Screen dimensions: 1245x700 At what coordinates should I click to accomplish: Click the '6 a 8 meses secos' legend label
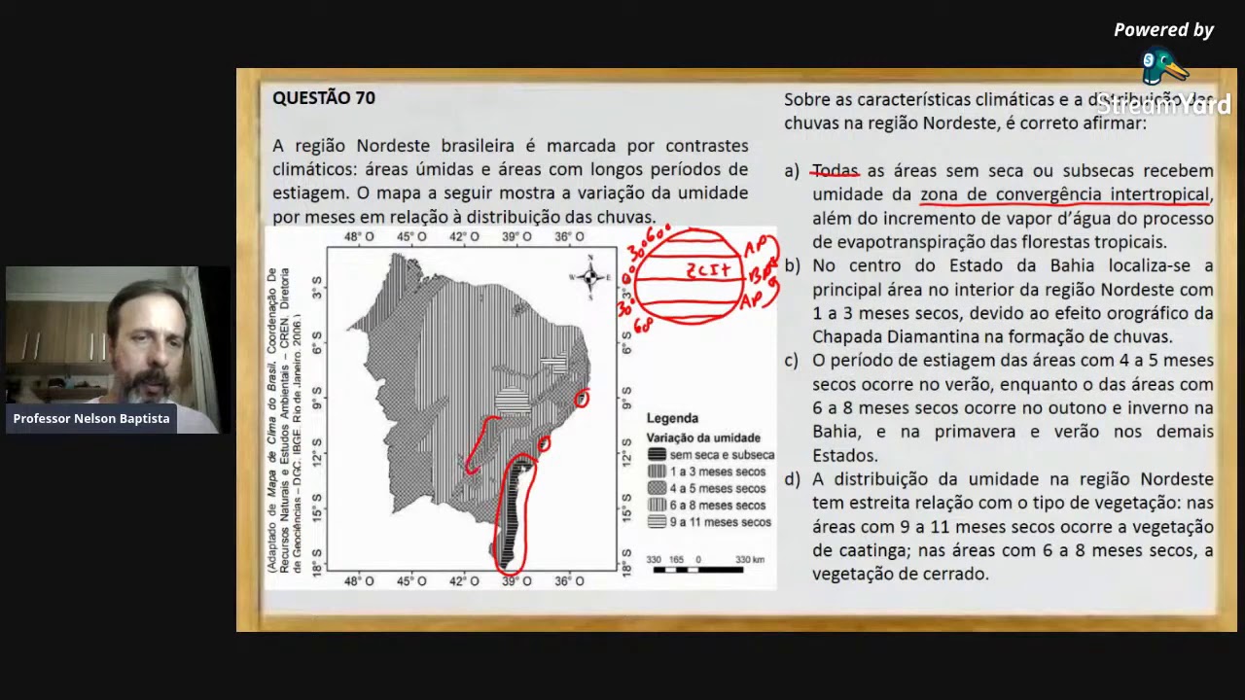click(x=718, y=506)
